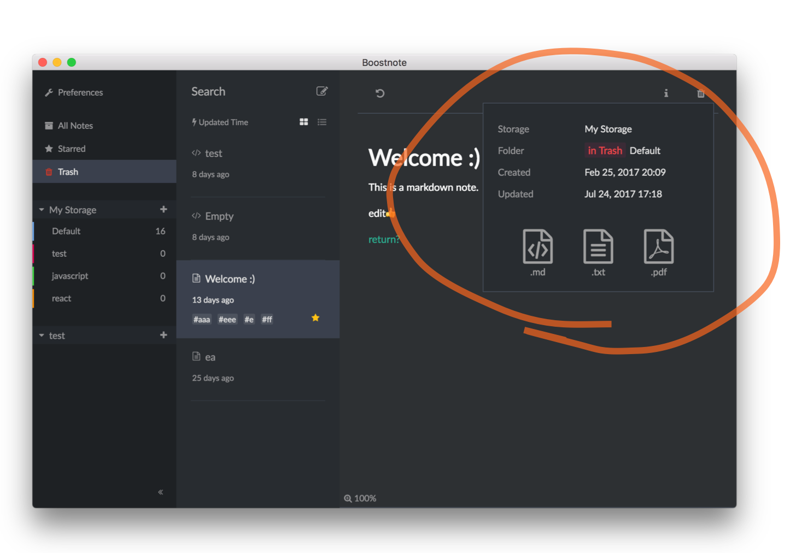Select the Trash section
The image size is (796, 553).
pos(104,172)
